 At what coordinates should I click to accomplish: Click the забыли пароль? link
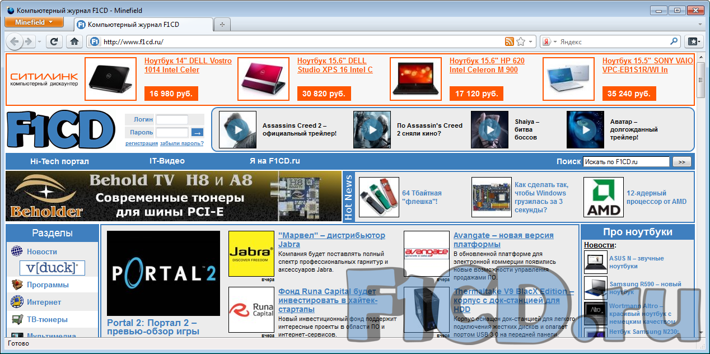(182, 143)
